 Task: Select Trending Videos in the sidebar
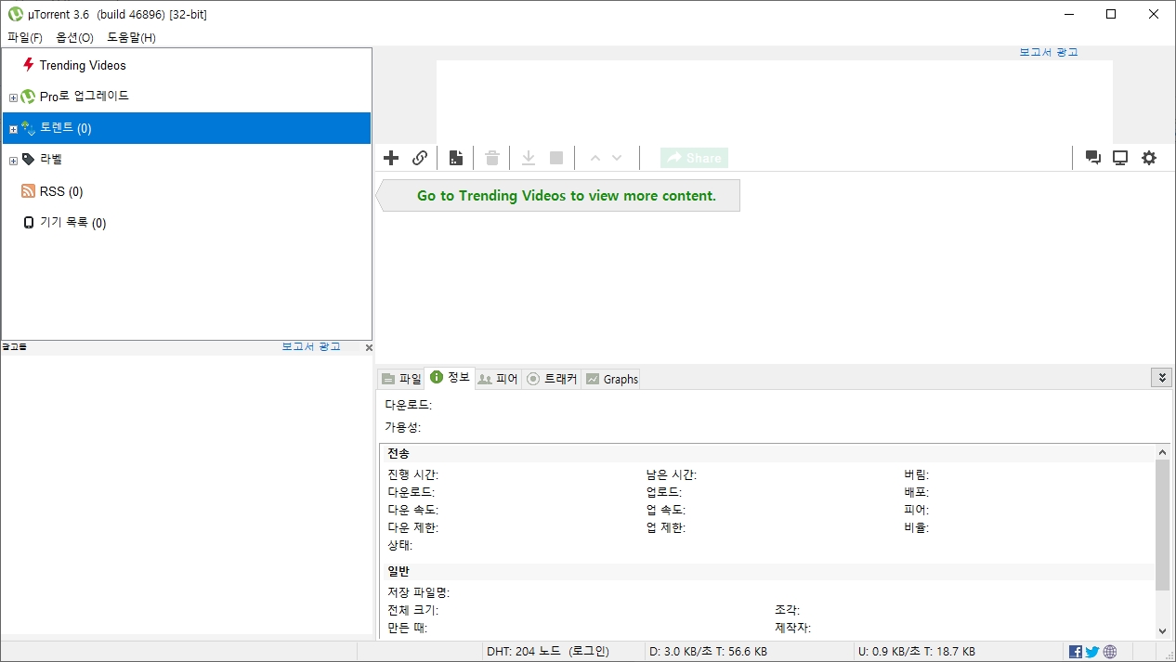tap(82, 65)
